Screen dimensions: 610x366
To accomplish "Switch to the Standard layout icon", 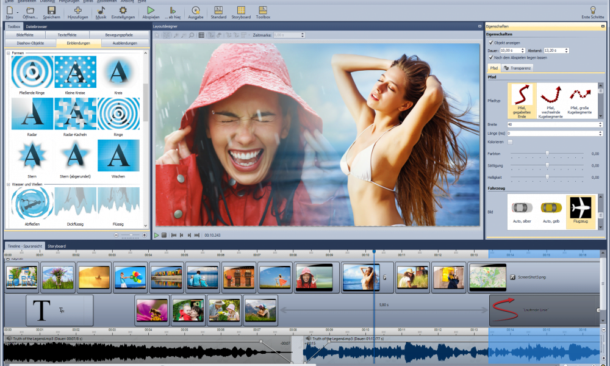I will coord(218,10).
